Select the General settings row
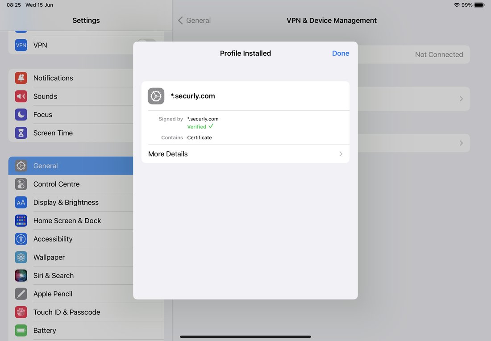The width and height of the screenshot is (491, 341). pyautogui.click(x=71, y=166)
